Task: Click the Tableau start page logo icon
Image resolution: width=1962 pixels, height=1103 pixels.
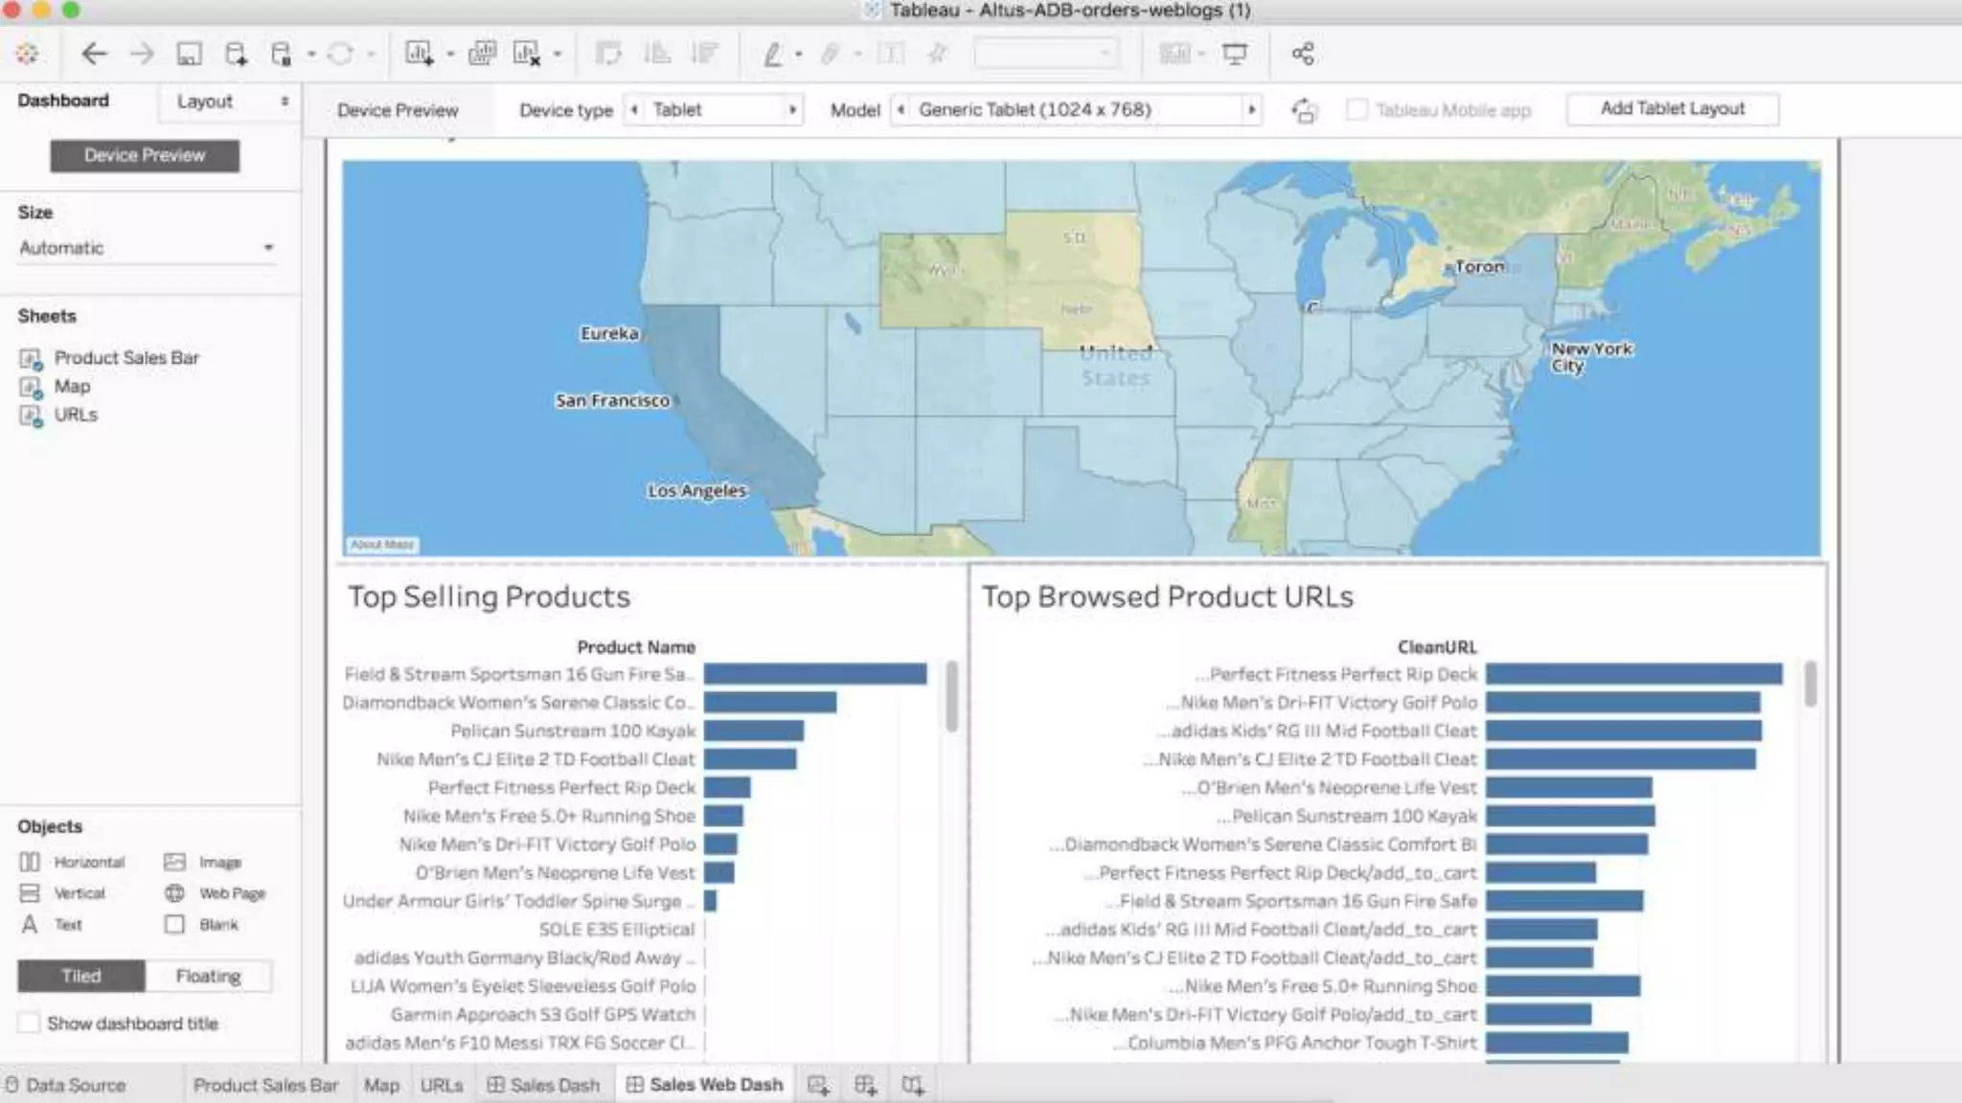Action: 27,55
